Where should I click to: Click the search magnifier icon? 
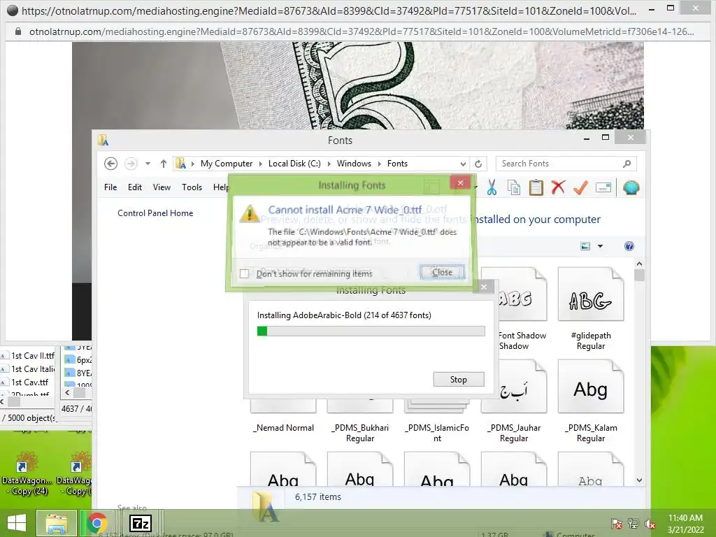(x=627, y=164)
